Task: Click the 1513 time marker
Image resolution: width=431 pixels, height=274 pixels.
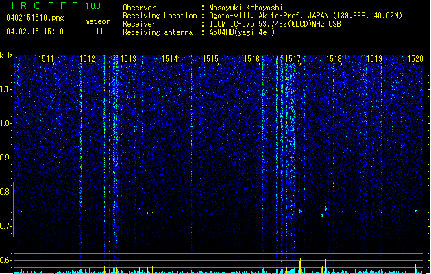Action: tap(128, 59)
